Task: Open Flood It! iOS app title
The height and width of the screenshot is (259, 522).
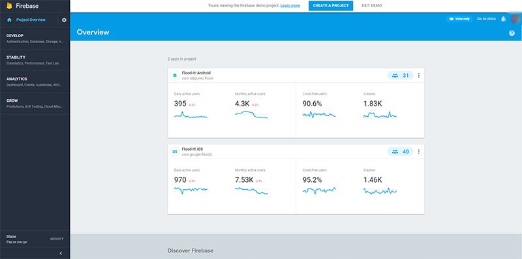Action: [x=192, y=149]
